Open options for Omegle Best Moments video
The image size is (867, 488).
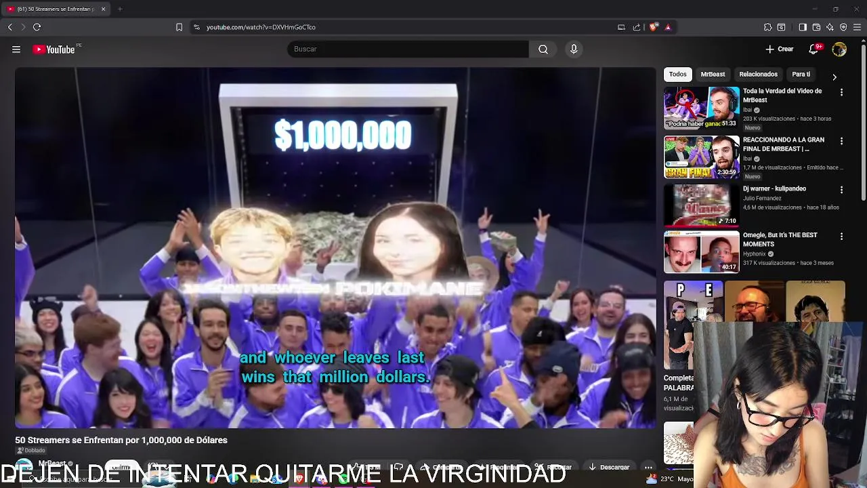click(841, 237)
